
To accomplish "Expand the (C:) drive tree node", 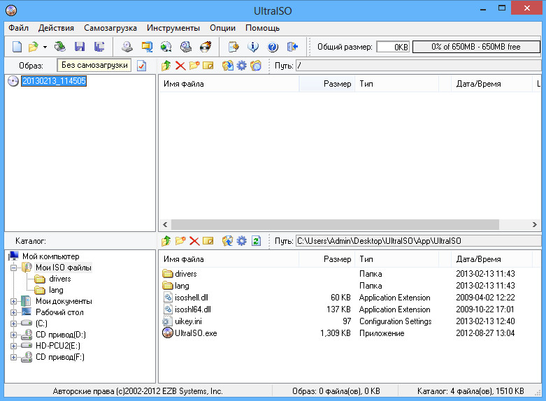I will point(14,323).
